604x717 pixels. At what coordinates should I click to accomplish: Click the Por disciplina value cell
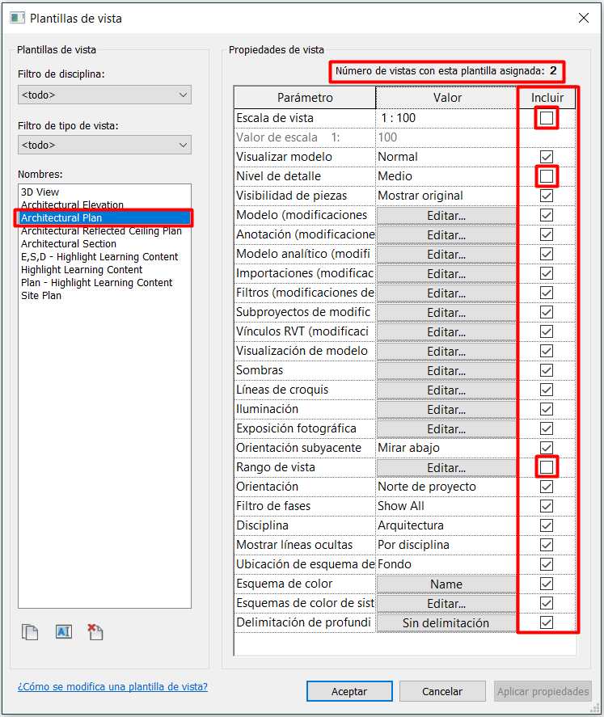coord(446,545)
